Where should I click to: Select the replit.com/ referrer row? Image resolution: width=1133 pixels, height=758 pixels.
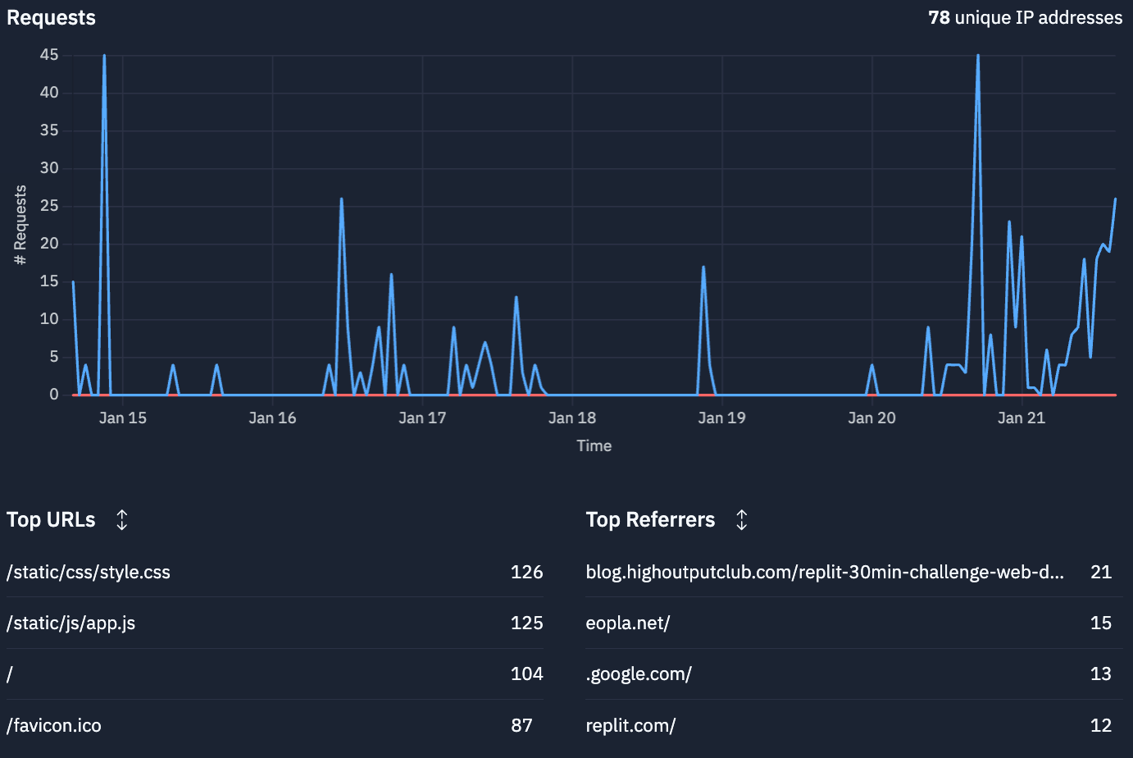pyautogui.click(x=854, y=725)
